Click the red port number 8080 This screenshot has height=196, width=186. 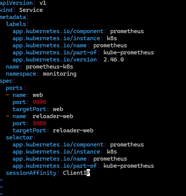click(39, 123)
